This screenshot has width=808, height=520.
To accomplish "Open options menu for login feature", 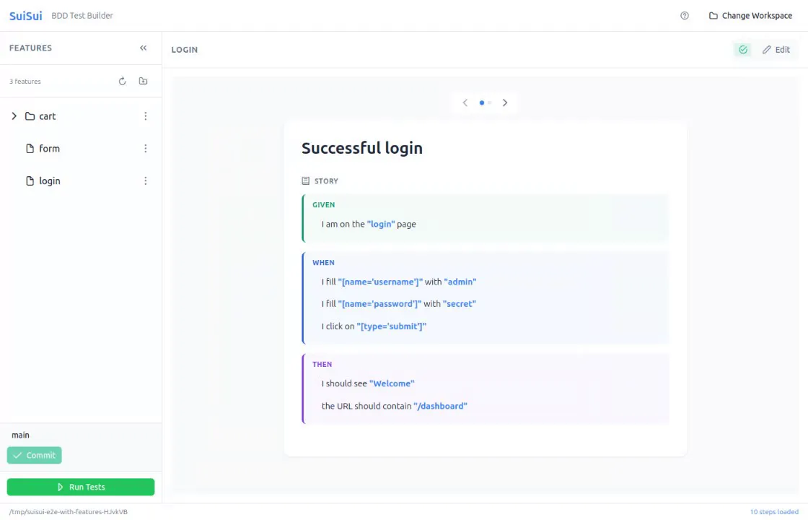I will click(x=145, y=181).
